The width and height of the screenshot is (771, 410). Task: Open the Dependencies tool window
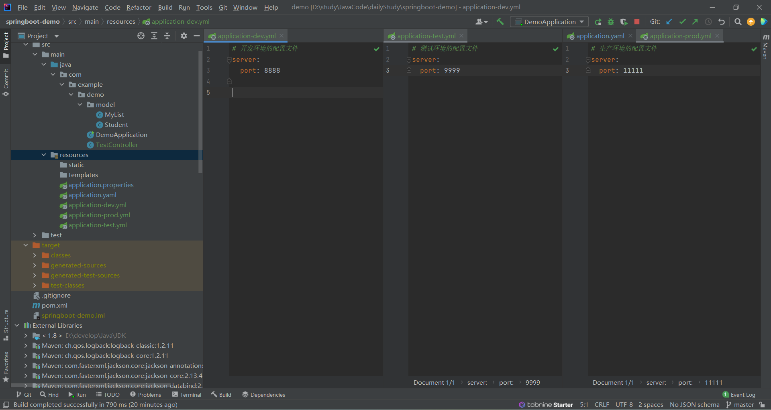263,395
